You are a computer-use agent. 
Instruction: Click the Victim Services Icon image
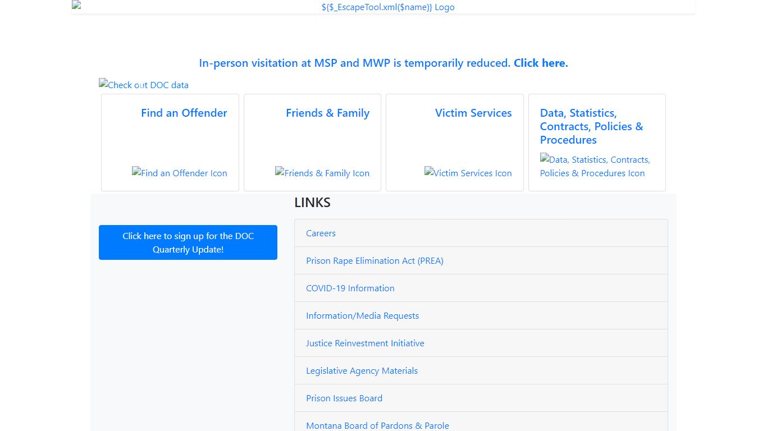[x=468, y=173]
